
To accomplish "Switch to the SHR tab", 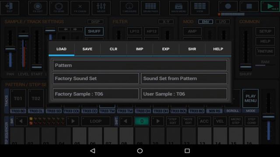I will click(192, 49).
